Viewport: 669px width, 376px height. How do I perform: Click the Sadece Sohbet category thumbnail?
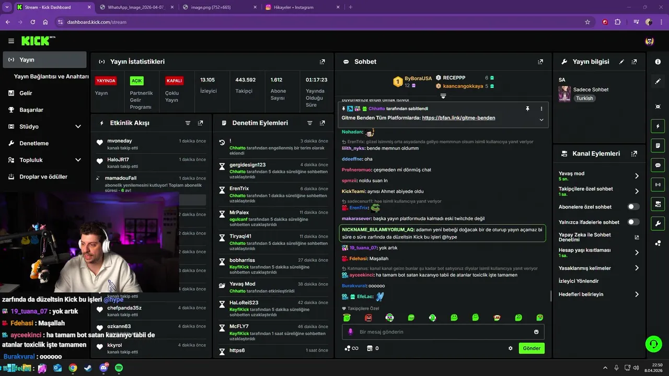pos(564,94)
